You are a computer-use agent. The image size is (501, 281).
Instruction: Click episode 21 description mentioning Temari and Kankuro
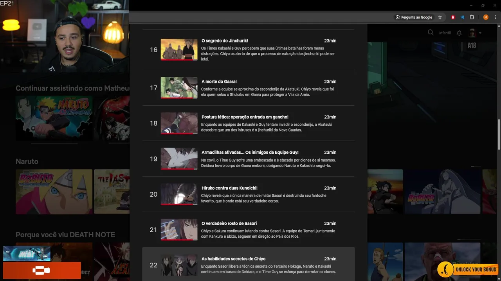(268, 234)
